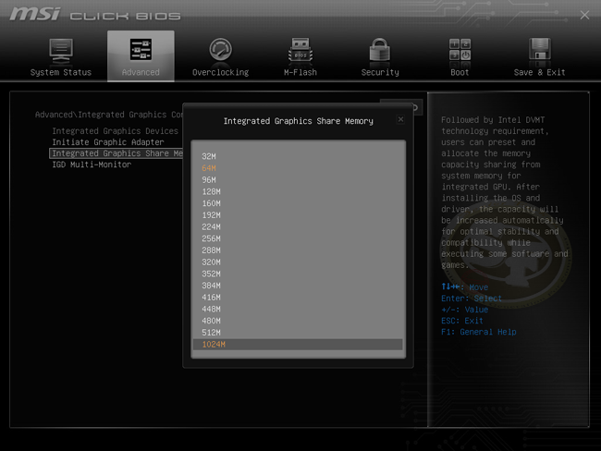This screenshot has width=601, height=451.
Task: Pick the 416M memory size
Action: click(x=298, y=298)
